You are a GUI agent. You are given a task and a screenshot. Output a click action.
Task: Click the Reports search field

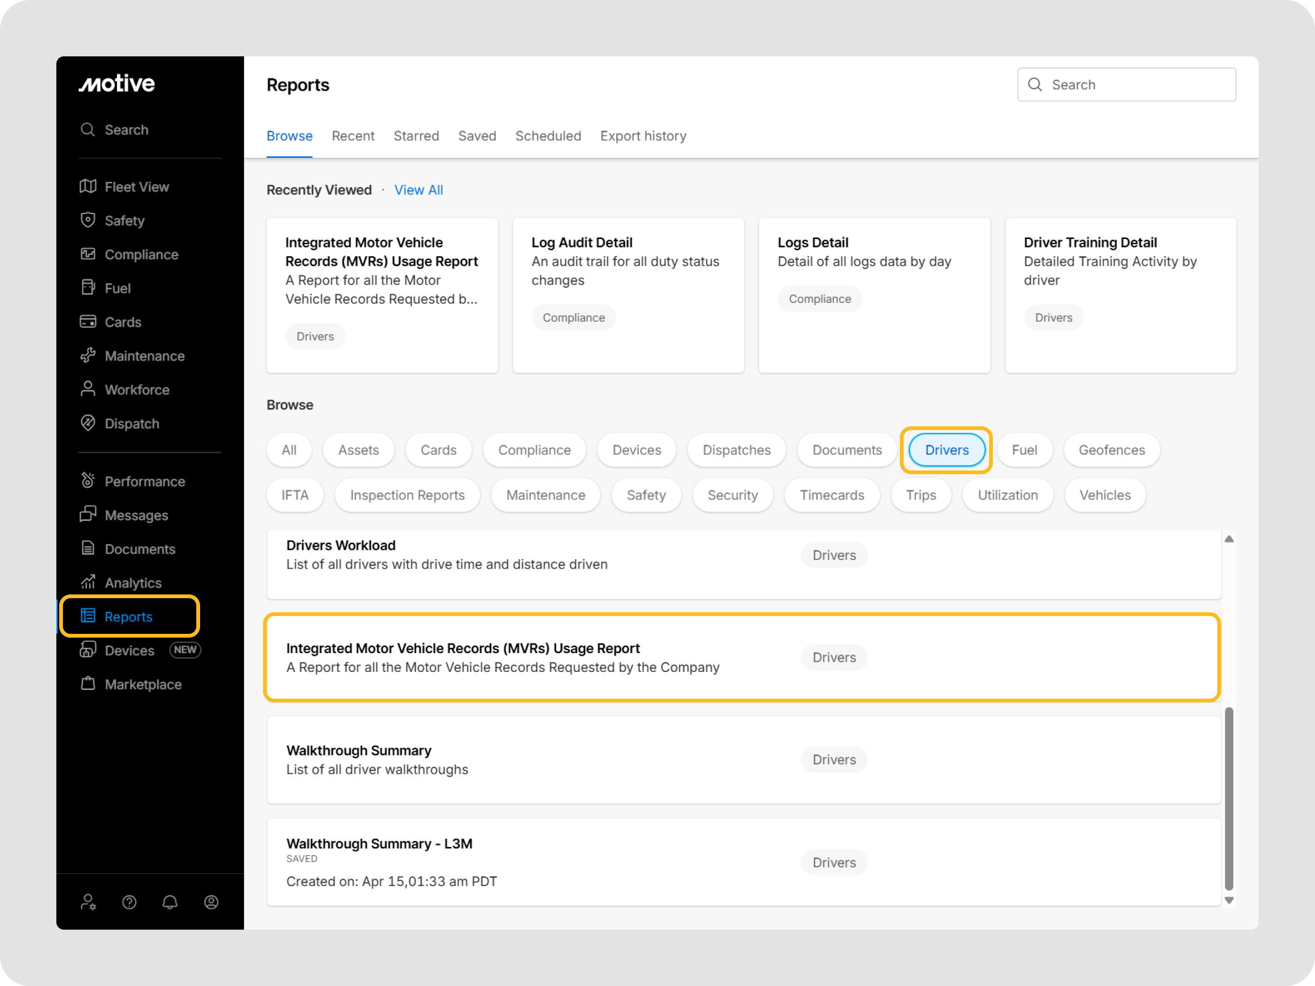1126,85
